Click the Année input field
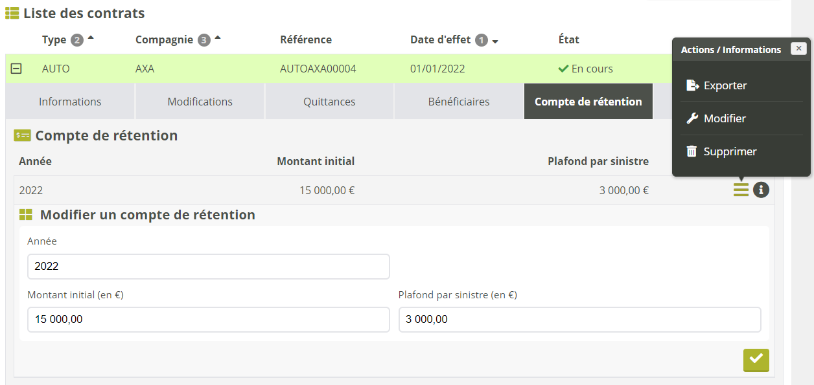The width and height of the screenshot is (814, 385). [x=208, y=266]
